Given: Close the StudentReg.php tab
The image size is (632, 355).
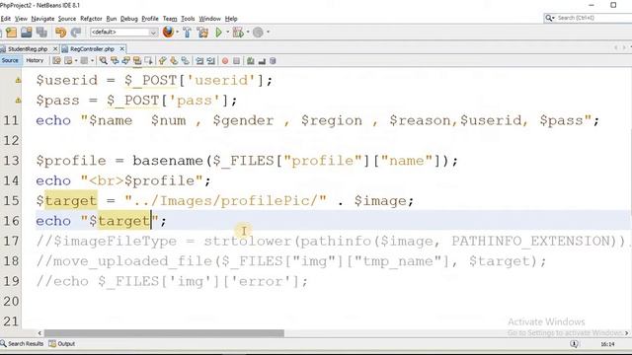Looking at the screenshot, I should (x=55, y=49).
